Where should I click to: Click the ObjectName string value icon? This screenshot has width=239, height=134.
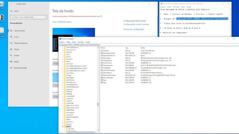[102, 73]
